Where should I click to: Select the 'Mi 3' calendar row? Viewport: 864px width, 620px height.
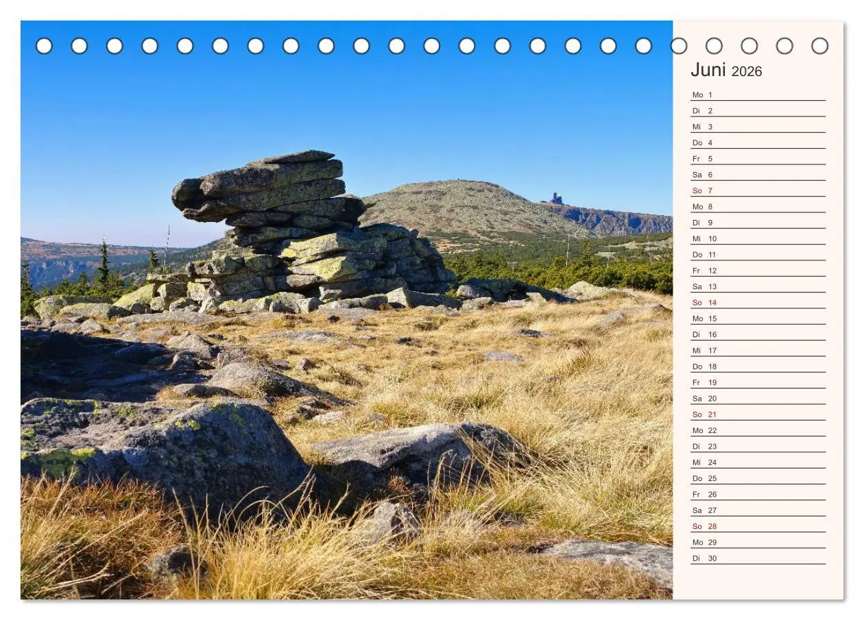point(758,127)
